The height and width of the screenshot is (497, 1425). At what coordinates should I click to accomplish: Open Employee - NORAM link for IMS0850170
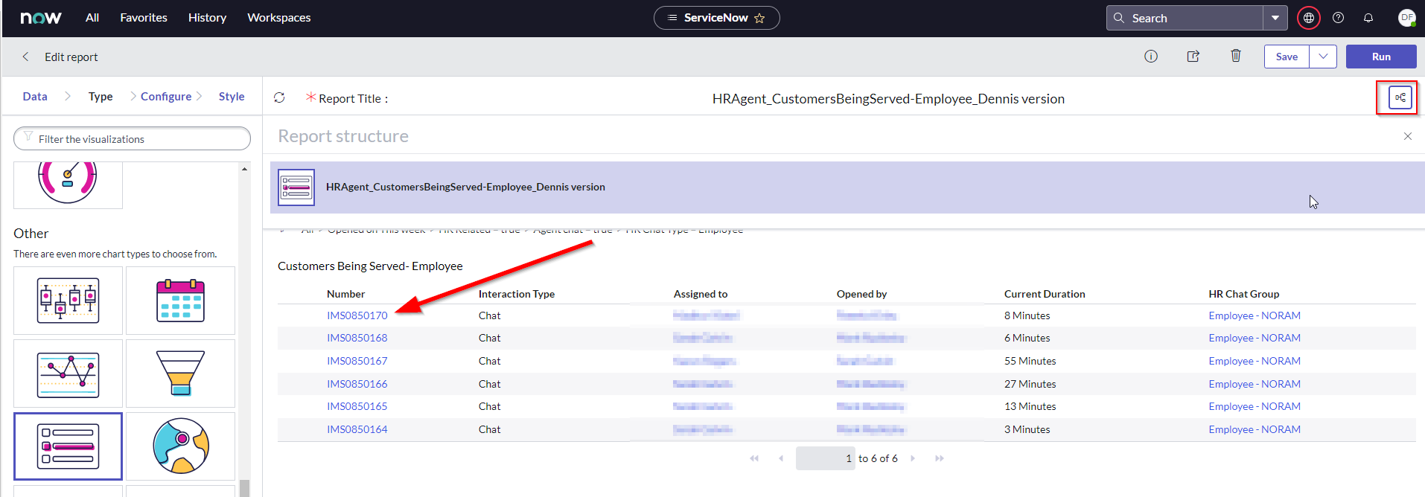1255,315
